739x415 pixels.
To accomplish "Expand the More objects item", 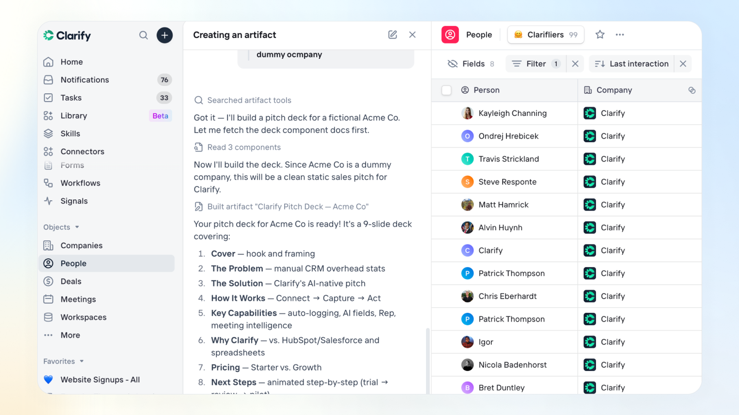I will pos(106,335).
